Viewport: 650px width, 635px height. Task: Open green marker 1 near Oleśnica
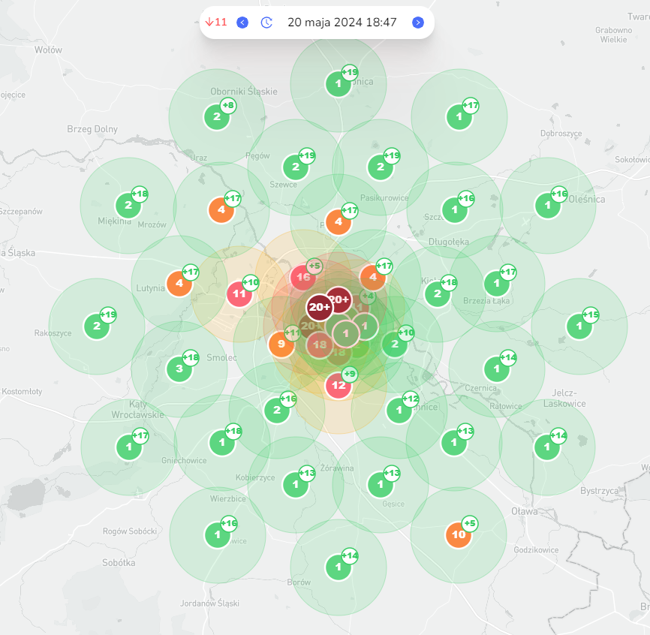pos(547,205)
